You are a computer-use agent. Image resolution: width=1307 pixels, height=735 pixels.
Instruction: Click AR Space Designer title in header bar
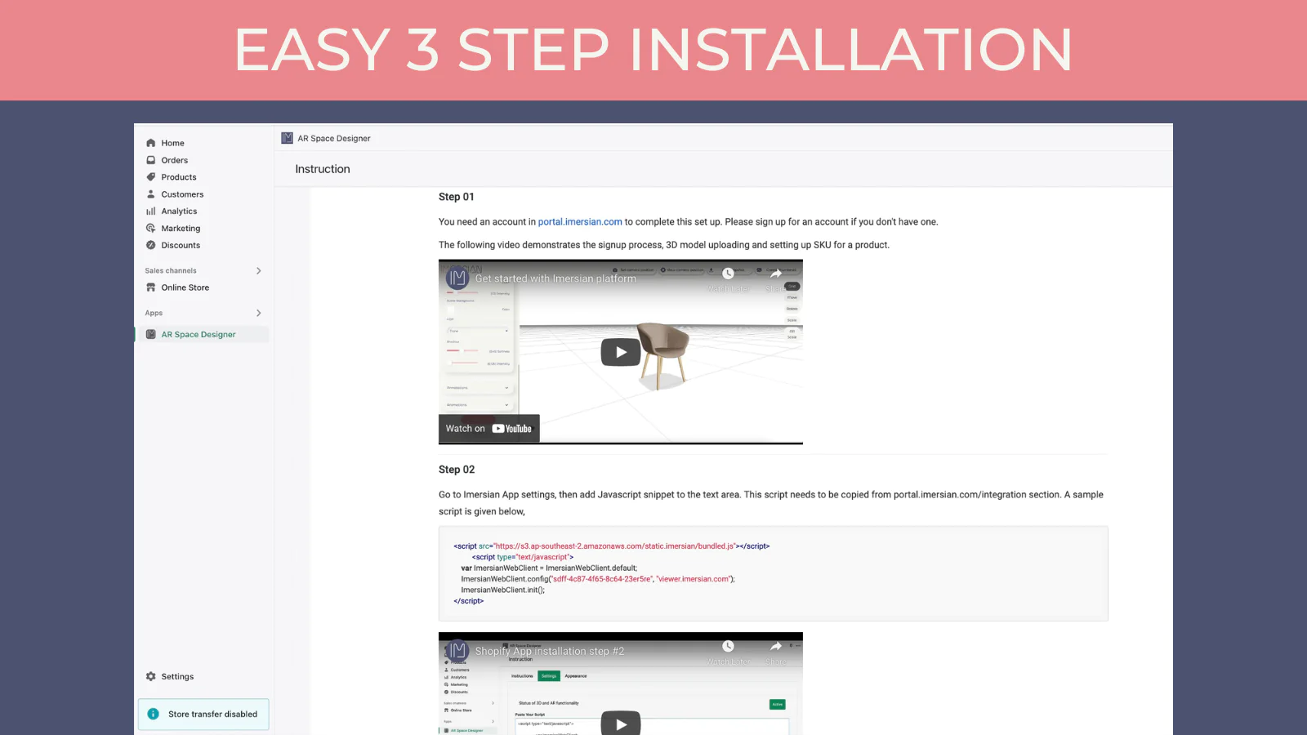pyautogui.click(x=334, y=139)
